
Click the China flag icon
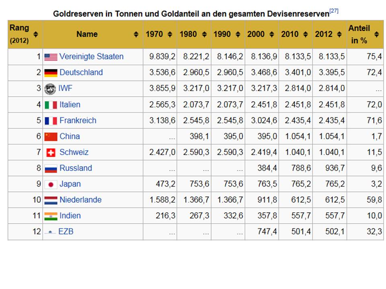pyautogui.click(x=50, y=136)
